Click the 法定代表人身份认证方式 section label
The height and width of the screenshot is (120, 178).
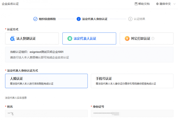coord(23,71)
